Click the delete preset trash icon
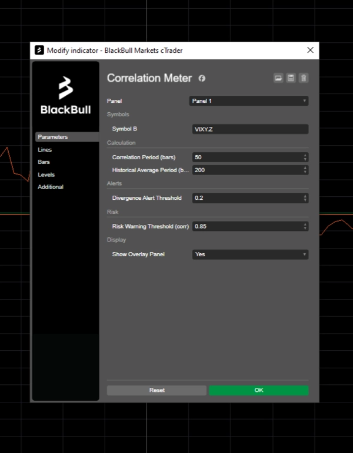 304,78
